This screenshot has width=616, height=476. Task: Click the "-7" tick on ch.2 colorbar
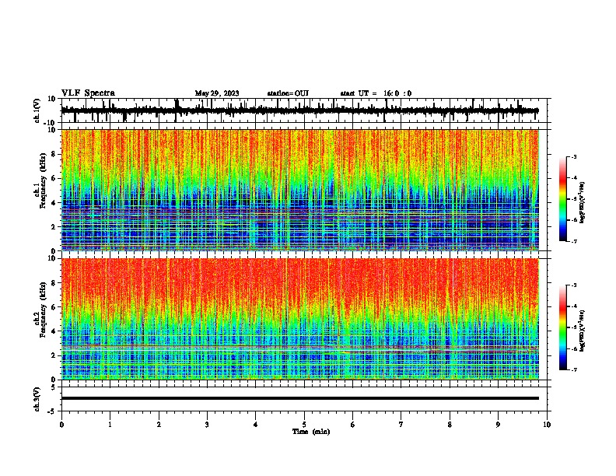pos(573,369)
